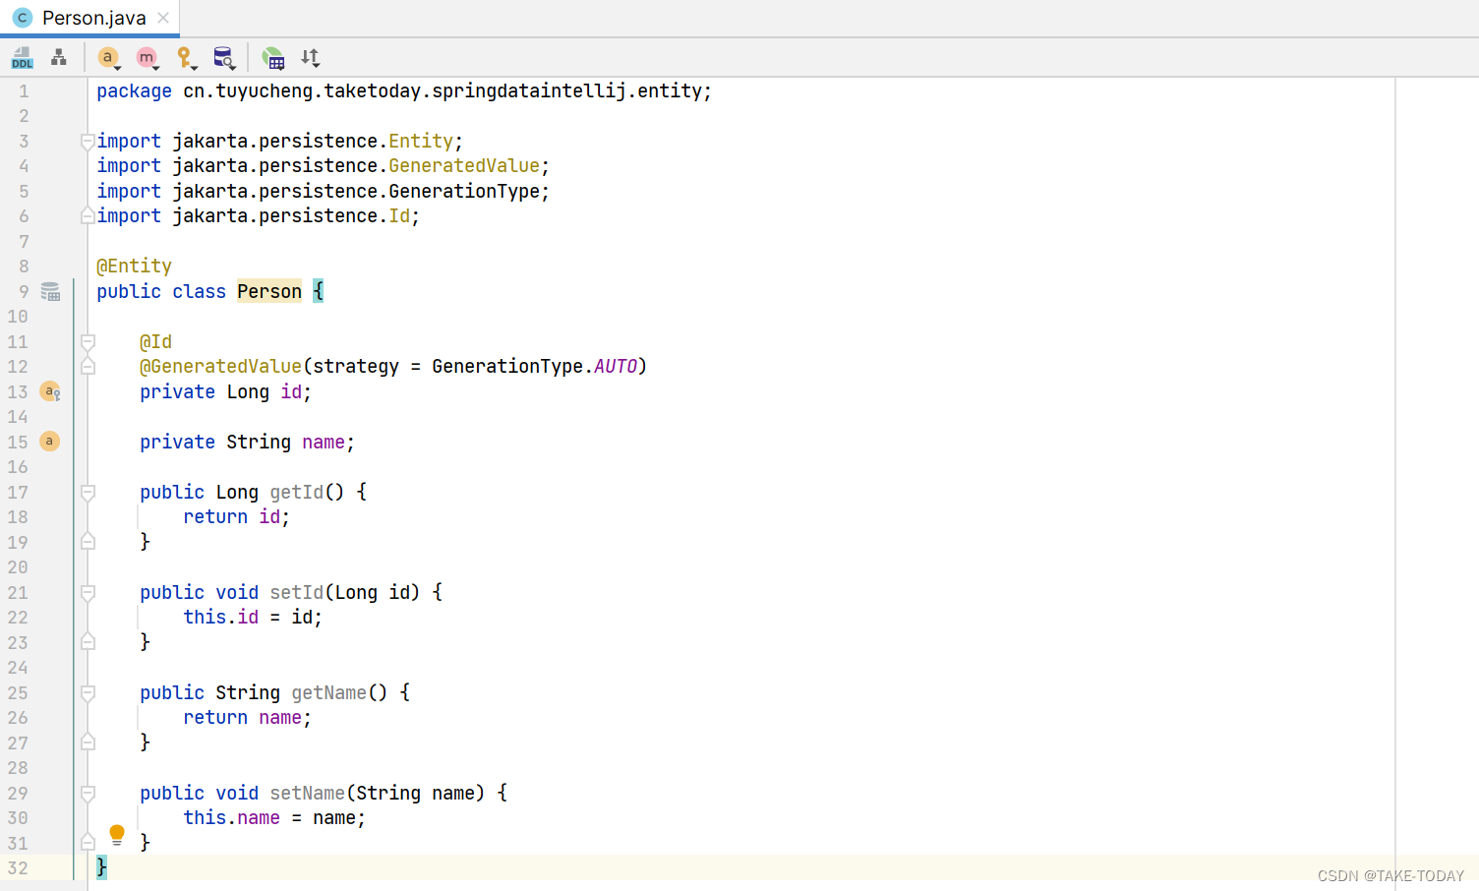Click the @GeneratedValue annotation on line 12
The image size is (1479, 891).
[221, 367]
